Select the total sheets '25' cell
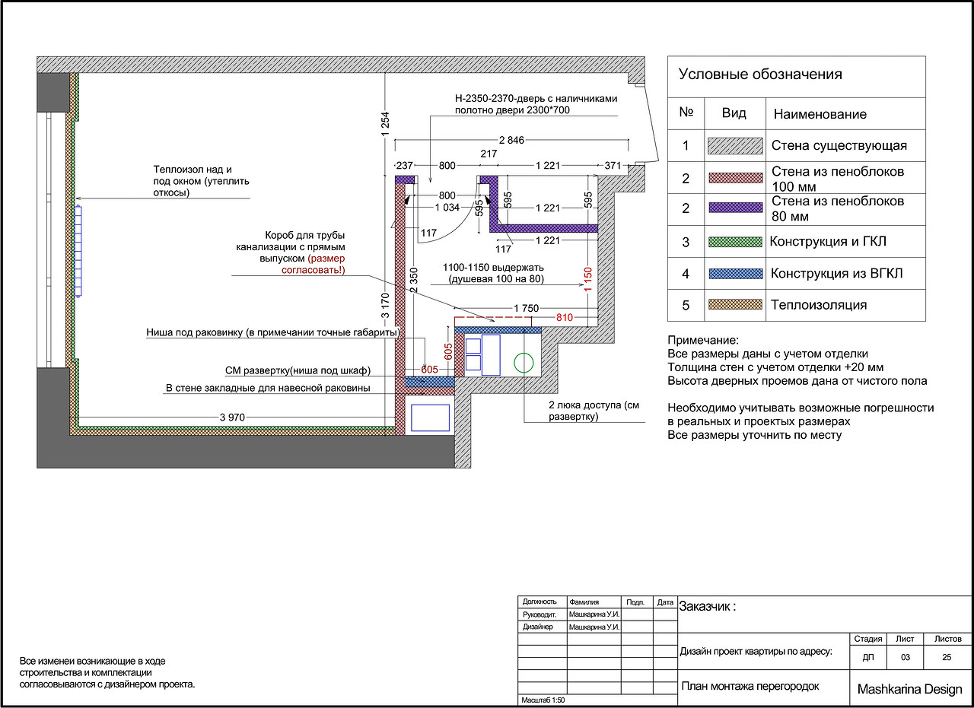This screenshot has width=974, height=708. pyautogui.click(x=948, y=657)
